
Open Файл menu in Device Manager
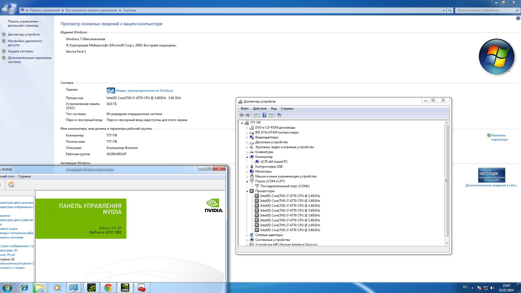pos(244,109)
